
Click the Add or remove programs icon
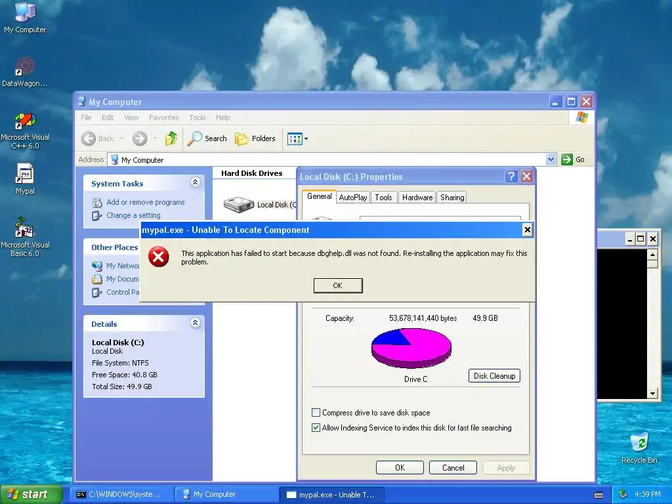tap(97, 202)
